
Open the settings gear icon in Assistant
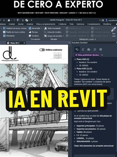101,50
